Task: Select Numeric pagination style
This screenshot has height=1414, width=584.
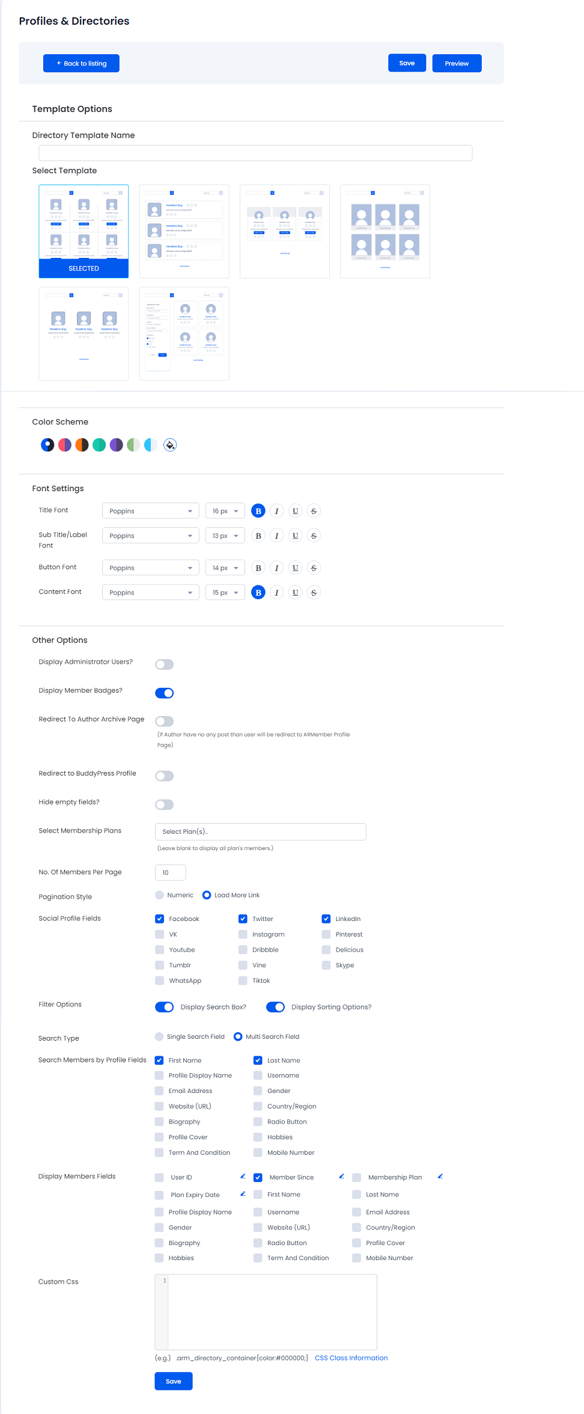Action: click(160, 895)
